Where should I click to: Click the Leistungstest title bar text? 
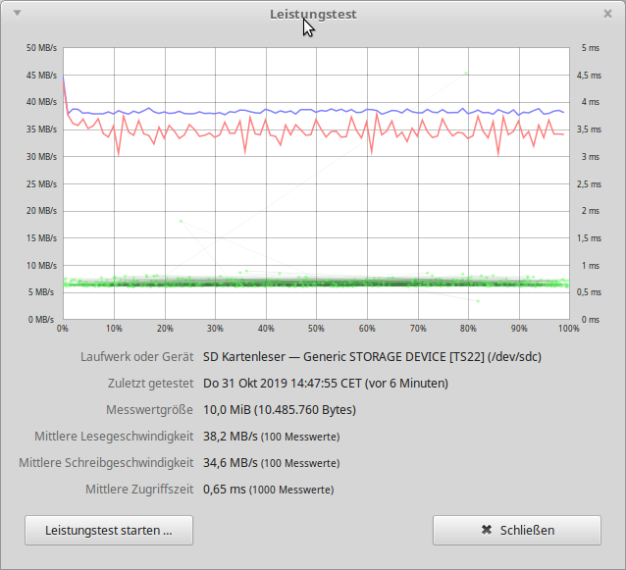tap(313, 14)
